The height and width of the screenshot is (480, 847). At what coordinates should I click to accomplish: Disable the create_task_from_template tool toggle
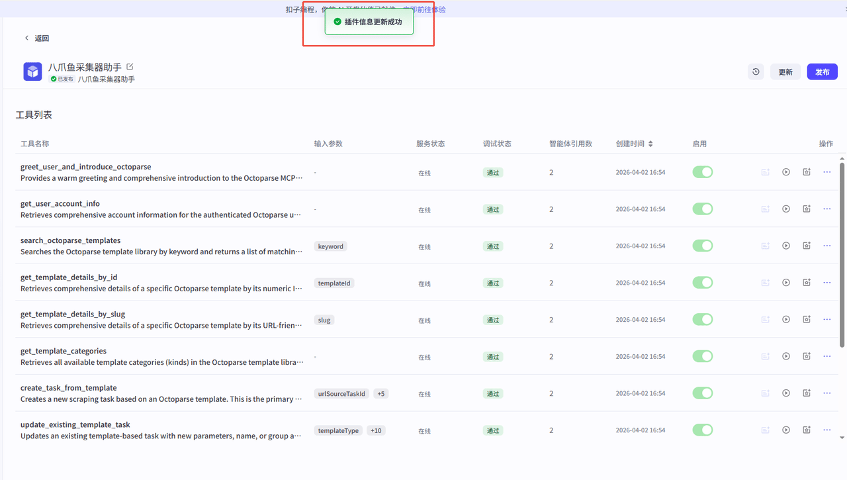point(703,393)
